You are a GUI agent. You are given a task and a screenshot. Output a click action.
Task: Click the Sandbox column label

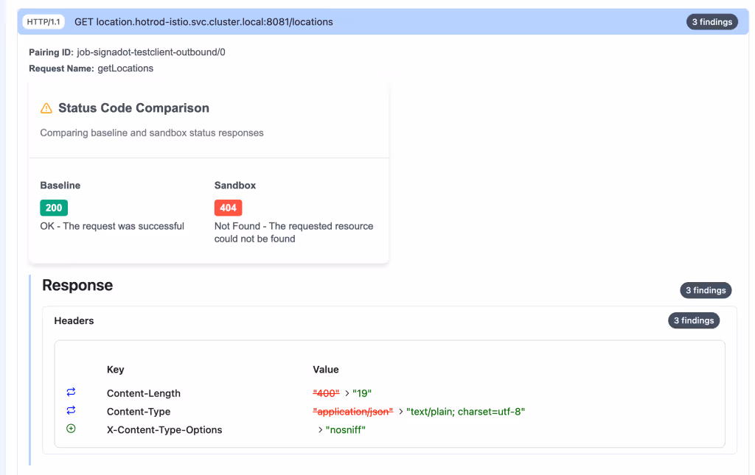point(235,185)
